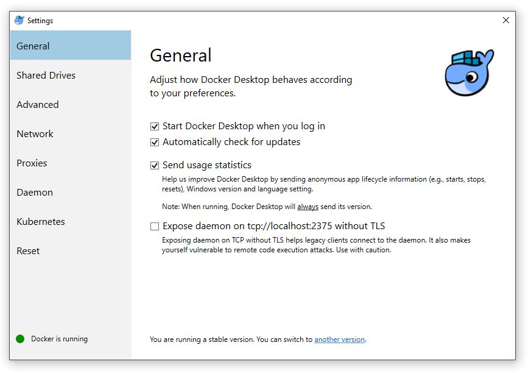Switch to the Advanced settings page
The image size is (531, 373).
pos(71,104)
